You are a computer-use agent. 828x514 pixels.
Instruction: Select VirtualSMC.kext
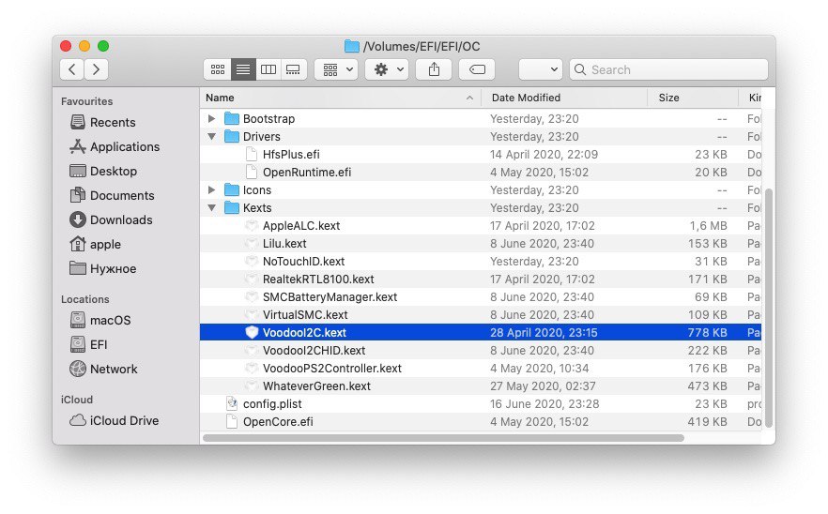click(481, 315)
